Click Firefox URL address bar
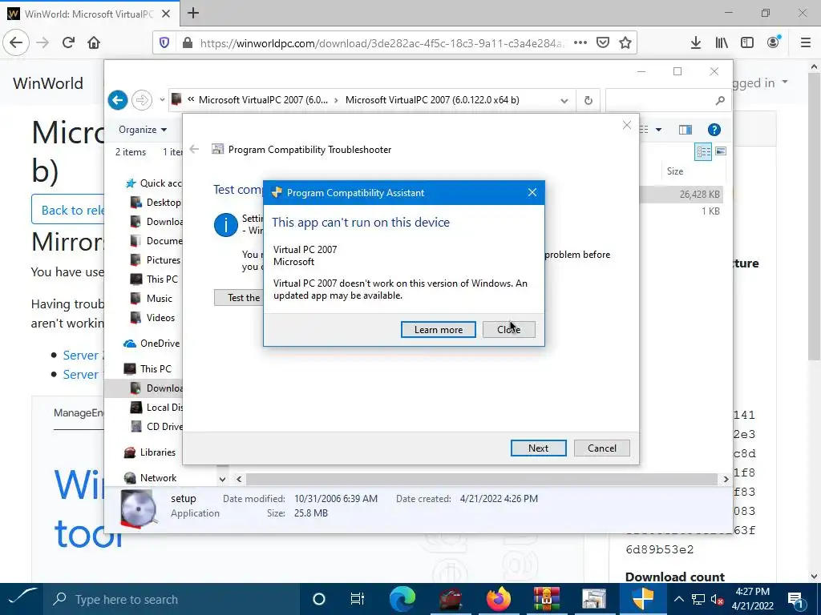The image size is (821, 615). [x=381, y=43]
